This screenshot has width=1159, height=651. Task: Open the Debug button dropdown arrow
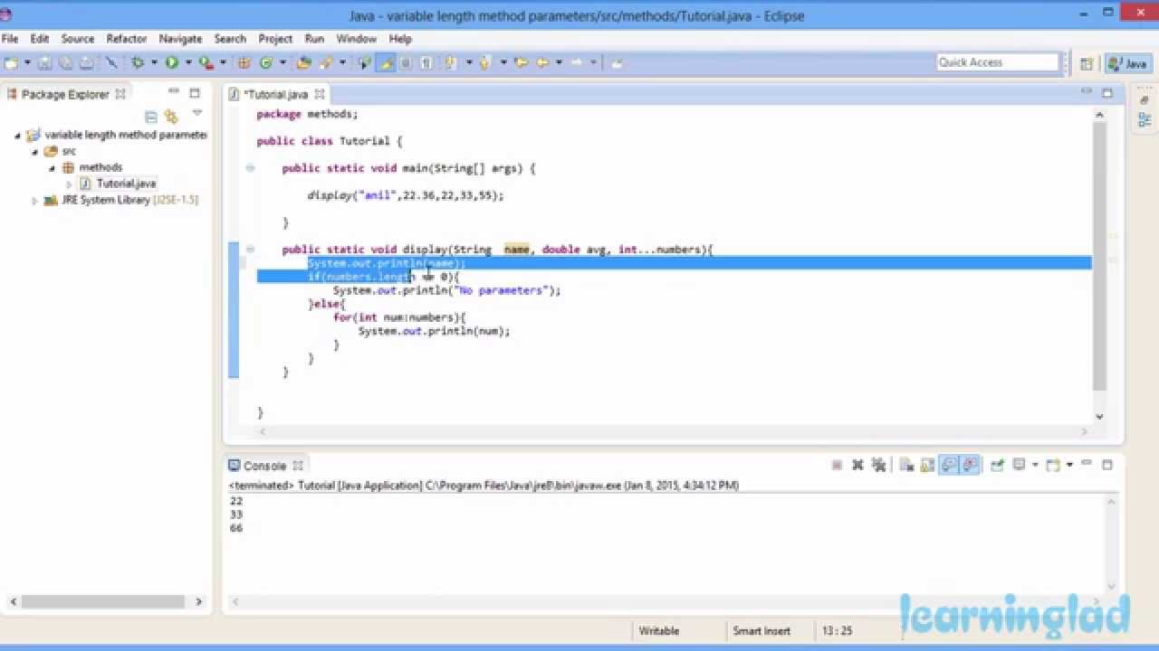[x=154, y=62]
